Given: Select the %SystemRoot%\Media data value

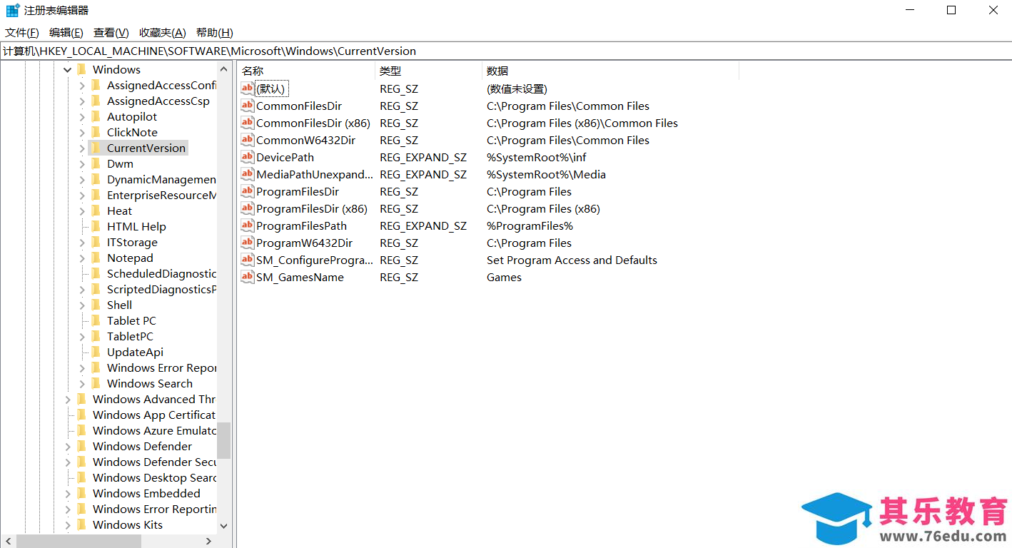Looking at the screenshot, I should tap(546, 174).
